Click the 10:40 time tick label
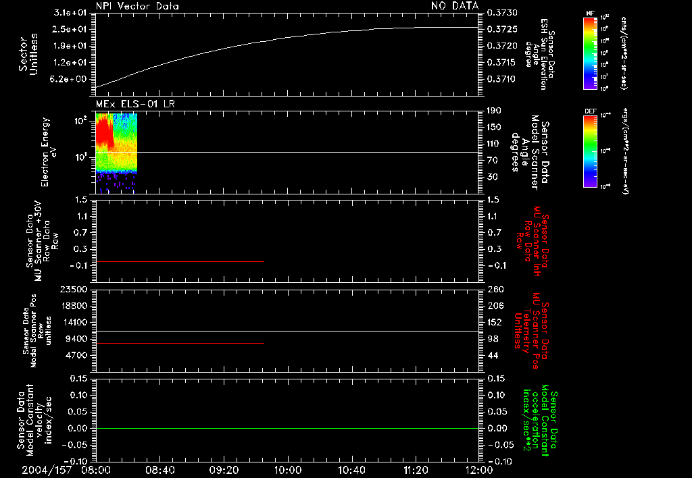 click(x=351, y=470)
